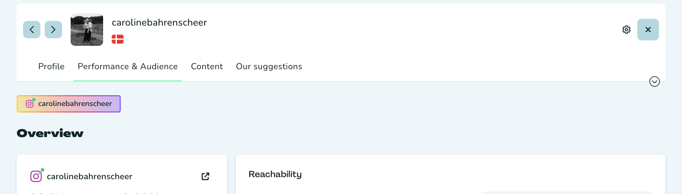Expand the circled chevron below the tabs

(x=654, y=81)
